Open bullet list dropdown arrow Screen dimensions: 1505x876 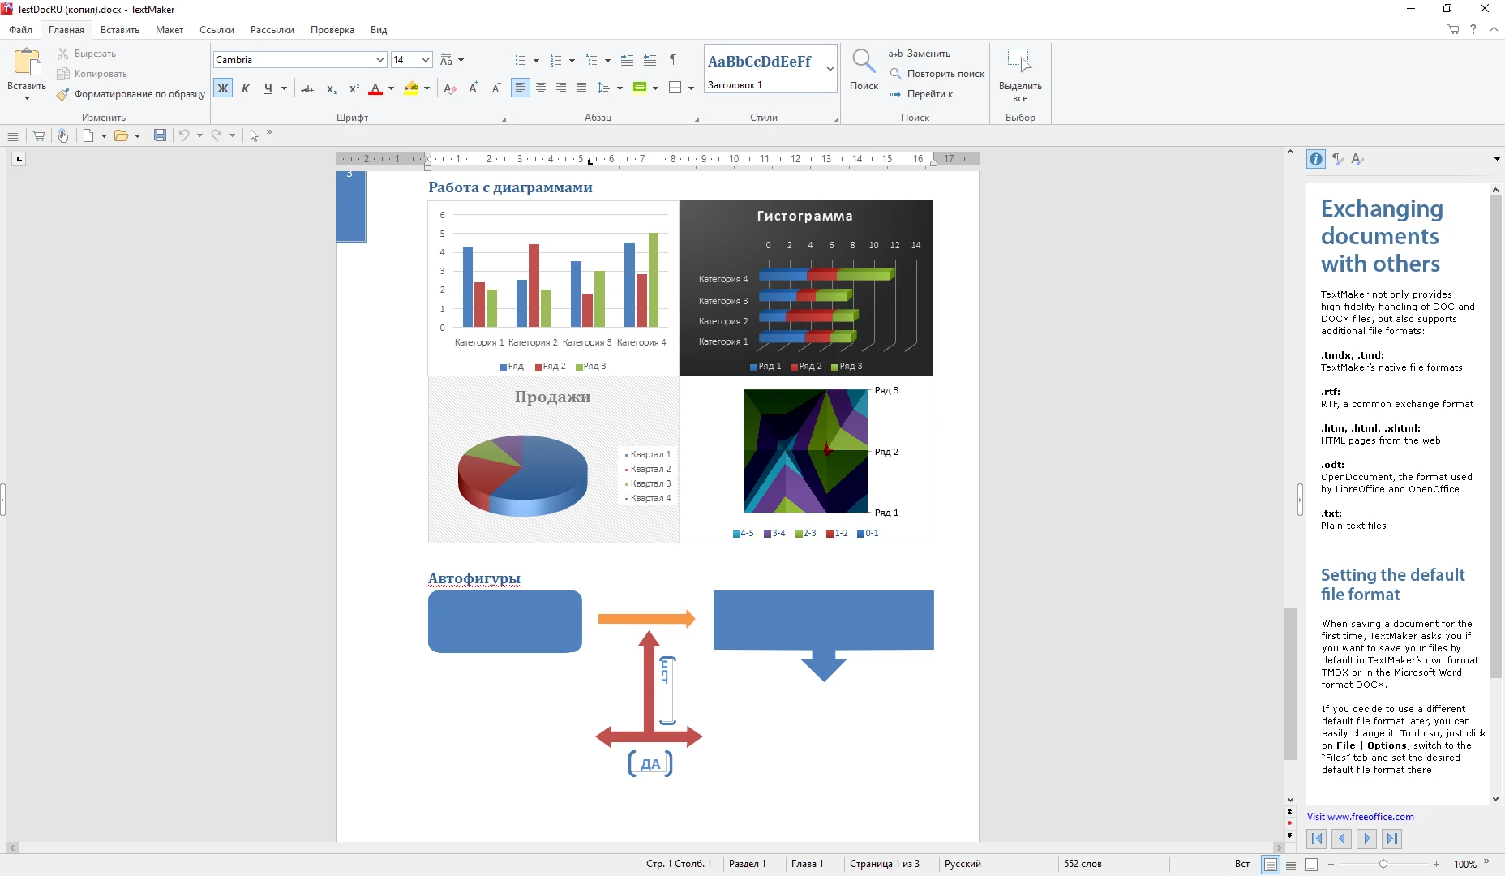click(536, 61)
